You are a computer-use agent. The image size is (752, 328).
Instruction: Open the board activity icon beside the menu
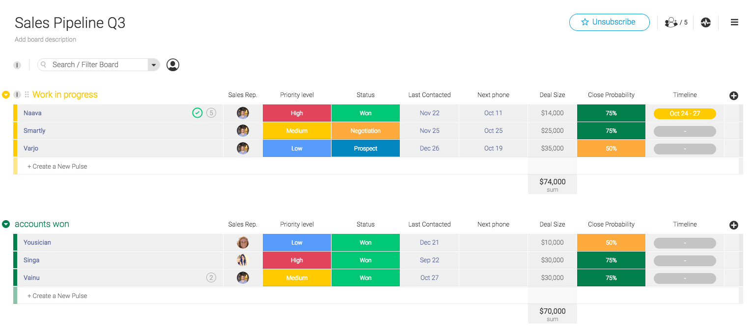705,22
